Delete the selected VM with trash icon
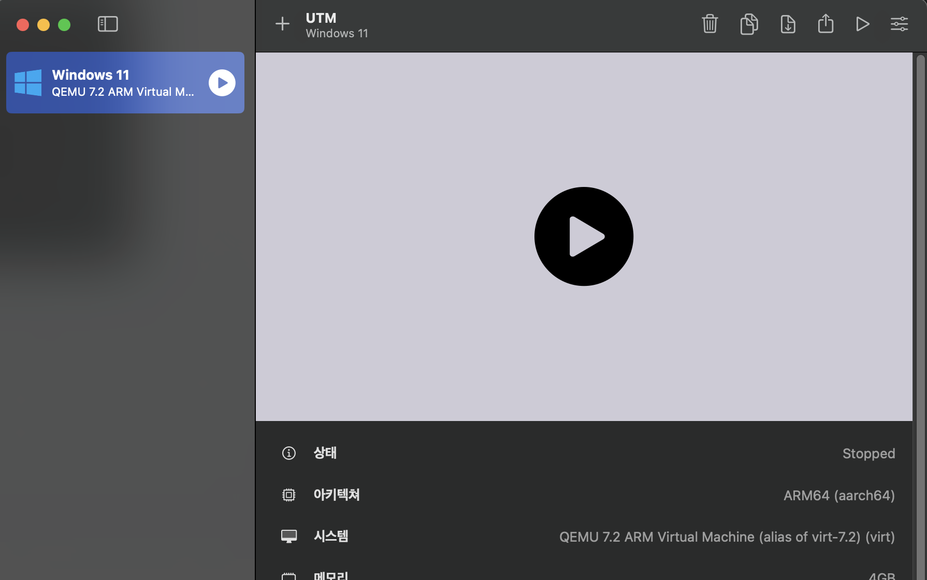Image resolution: width=927 pixels, height=580 pixels. point(709,24)
